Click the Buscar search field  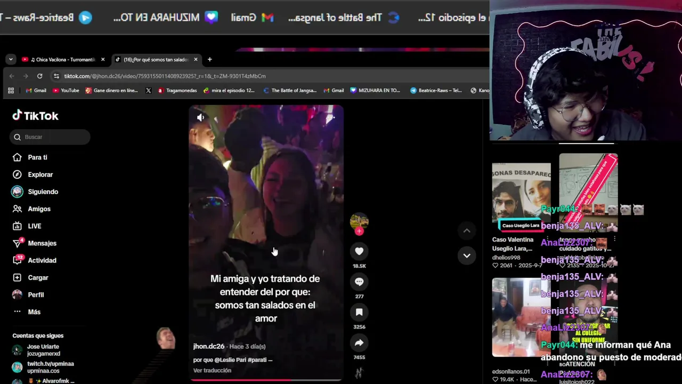[50, 137]
